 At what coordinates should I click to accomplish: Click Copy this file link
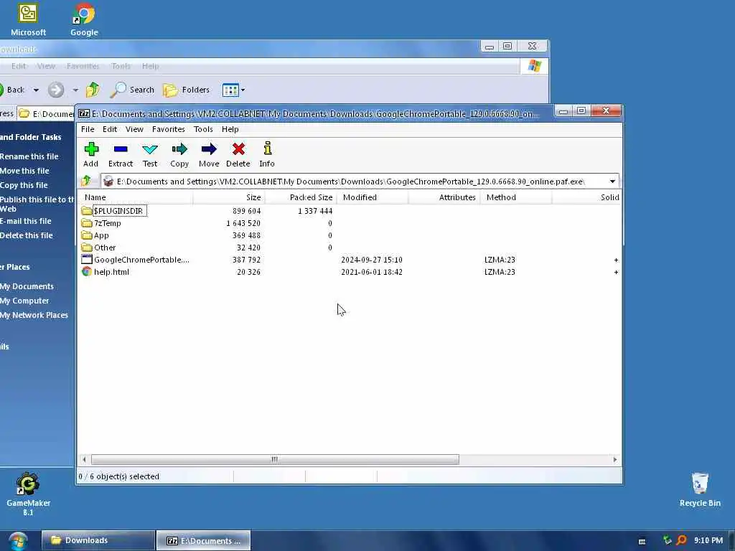(x=24, y=185)
